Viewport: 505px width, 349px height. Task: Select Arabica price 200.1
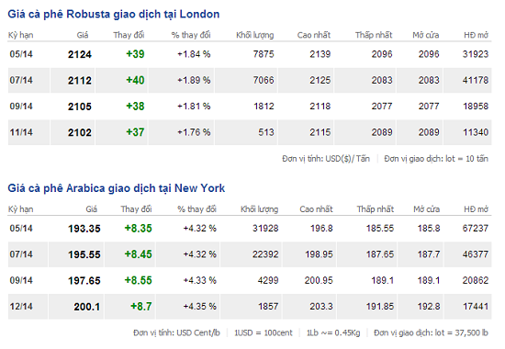tap(87, 307)
